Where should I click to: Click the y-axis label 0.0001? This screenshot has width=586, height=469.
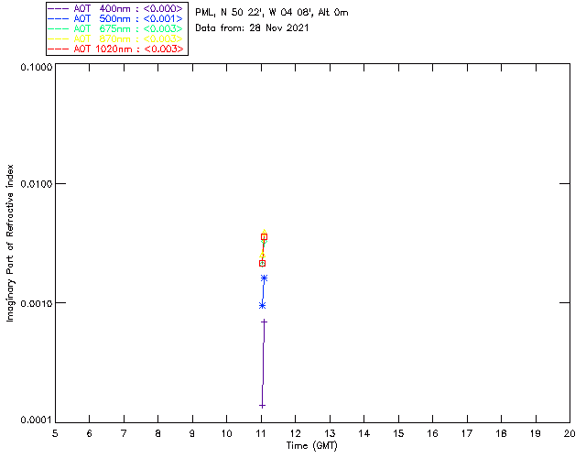pos(37,420)
